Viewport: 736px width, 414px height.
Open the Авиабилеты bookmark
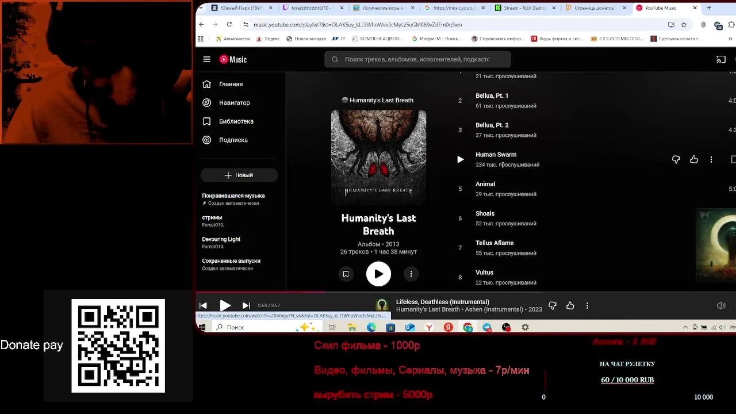click(x=232, y=39)
